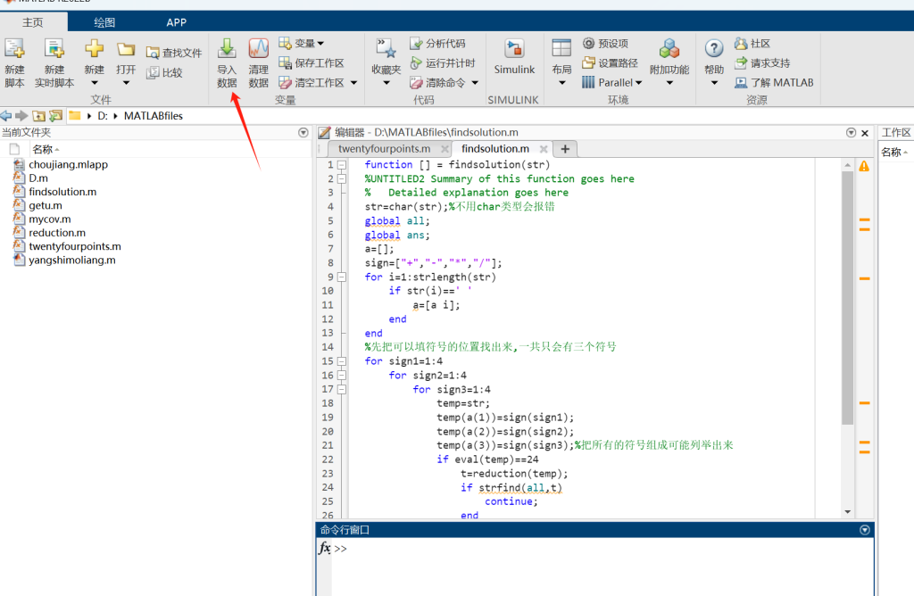Screen dimensions: 914x596
Task: Collapse the sign1 loop fold at line 15
Action: 342,361
